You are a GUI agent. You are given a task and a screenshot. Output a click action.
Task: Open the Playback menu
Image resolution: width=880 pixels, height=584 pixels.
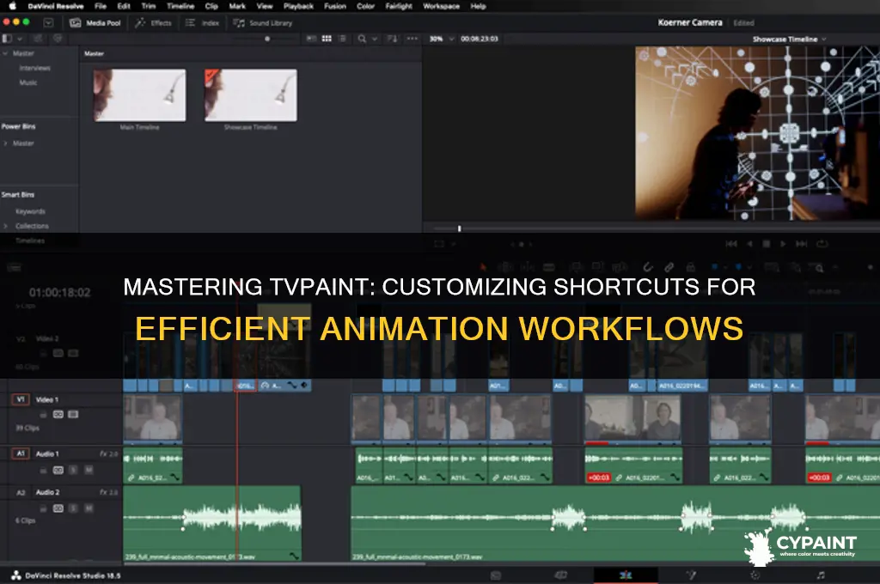(298, 6)
